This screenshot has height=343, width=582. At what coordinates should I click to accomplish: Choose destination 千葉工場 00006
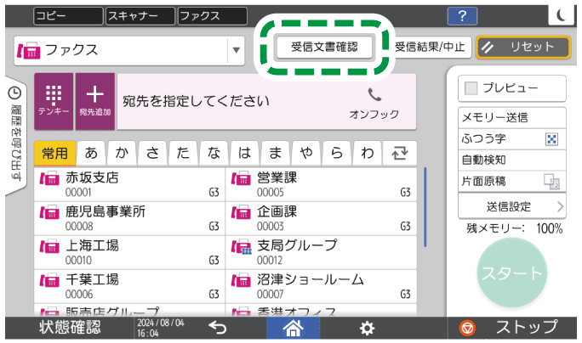tap(129, 287)
